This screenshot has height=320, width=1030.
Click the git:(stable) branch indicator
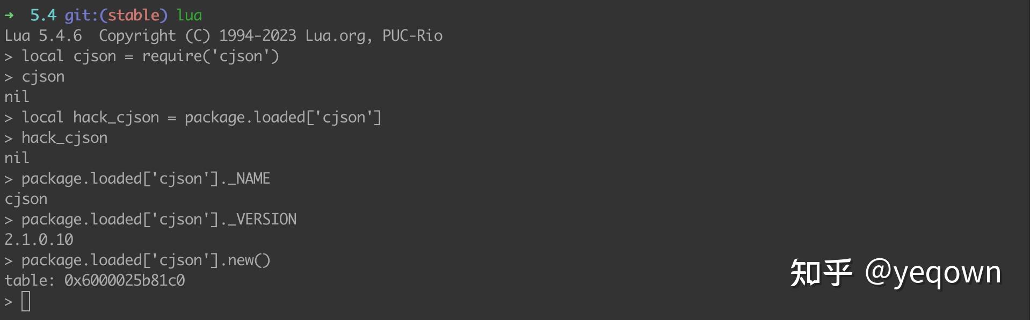115,15
